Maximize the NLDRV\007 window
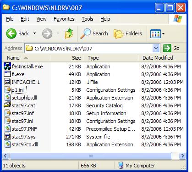 (170, 7)
